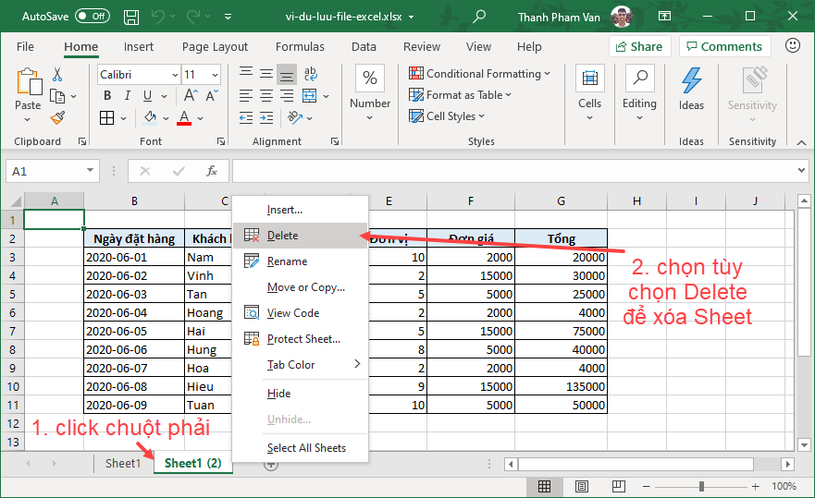Image resolution: width=815 pixels, height=498 pixels.
Task: Toggle Align Left
Action: [246, 95]
